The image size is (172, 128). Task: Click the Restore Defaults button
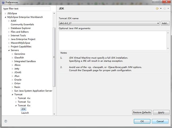coord(142,112)
